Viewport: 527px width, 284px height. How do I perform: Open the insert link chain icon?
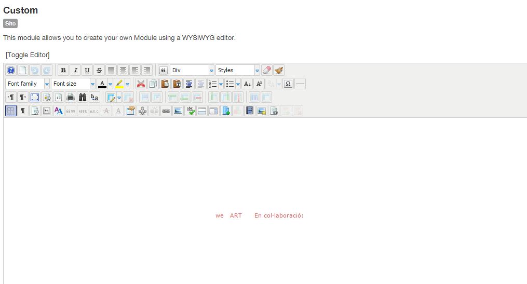tap(166, 111)
